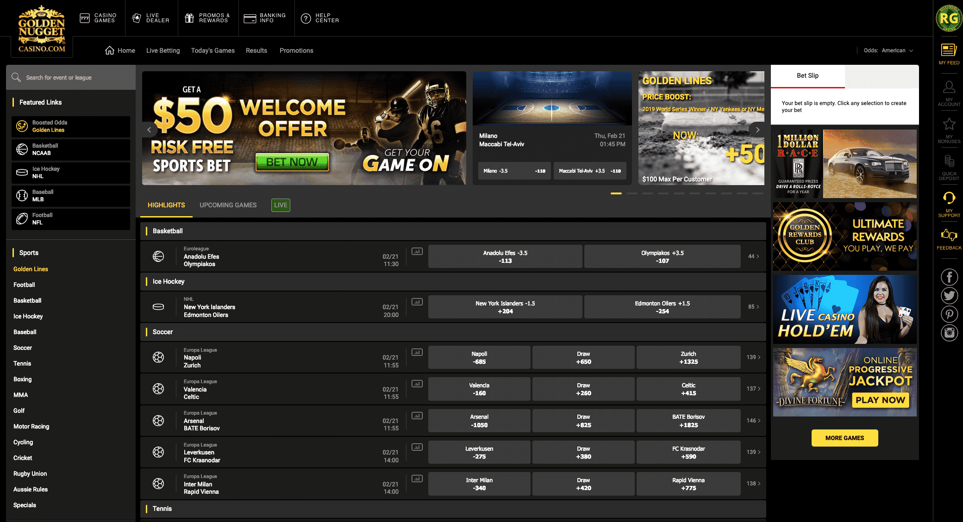Expand 138 more bets for Inter Milan game
The image size is (963, 522).
[753, 484]
